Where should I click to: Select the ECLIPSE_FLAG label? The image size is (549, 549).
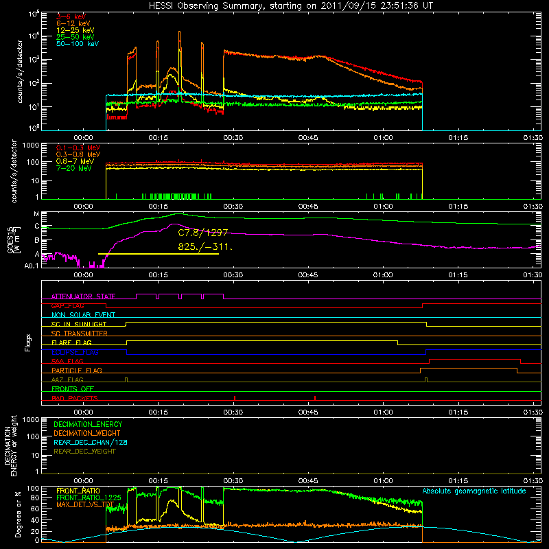(x=75, y=352)
